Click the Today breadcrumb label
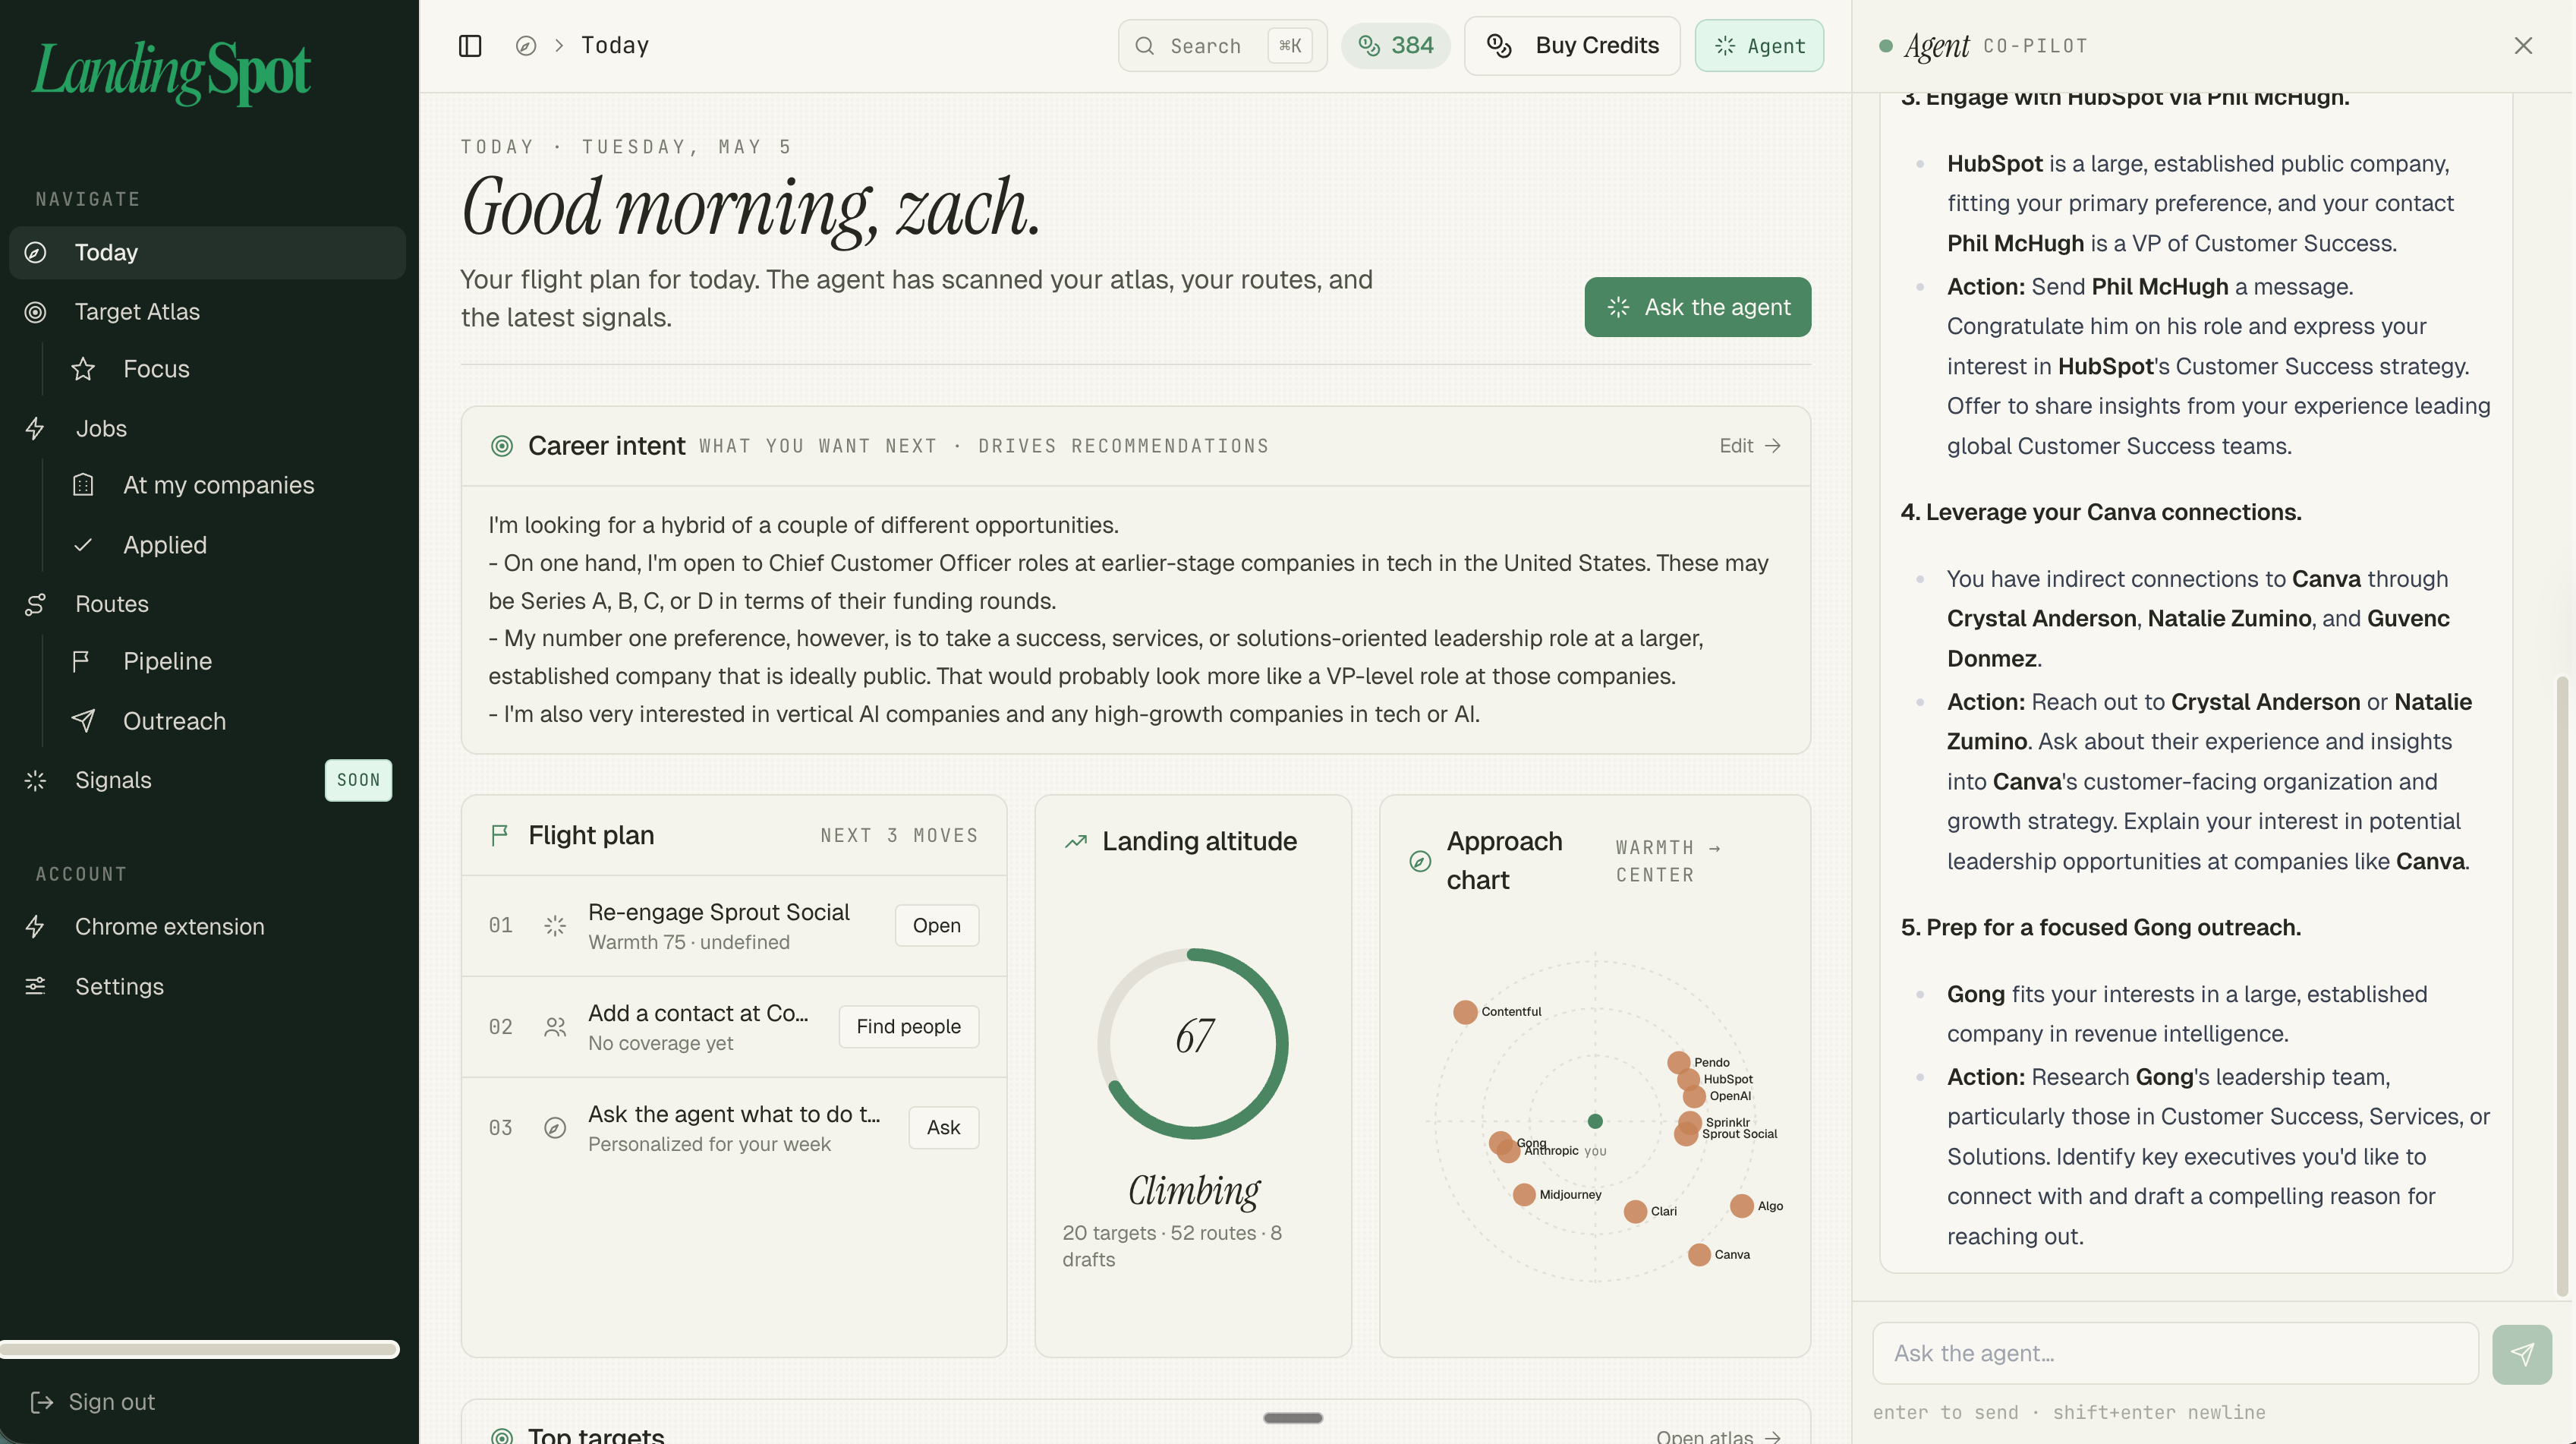This screenshot has width=2576, height=1444. tap(615, 46)
